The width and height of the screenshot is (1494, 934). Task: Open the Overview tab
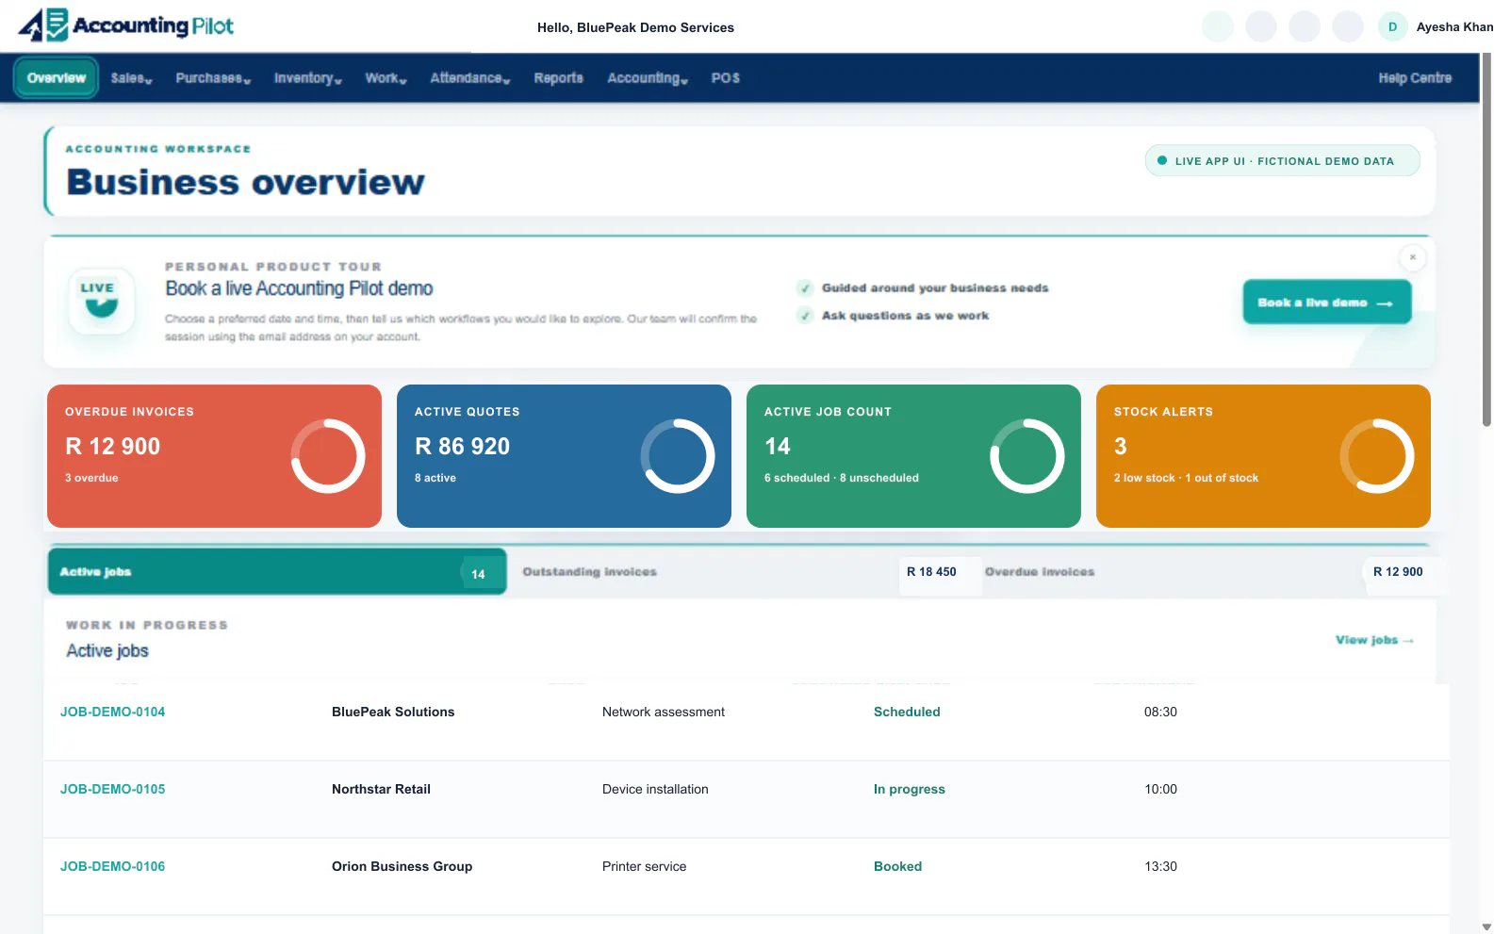pos(57,78)
